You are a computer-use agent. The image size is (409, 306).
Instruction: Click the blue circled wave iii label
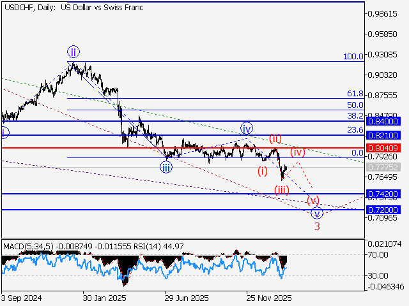166,168
